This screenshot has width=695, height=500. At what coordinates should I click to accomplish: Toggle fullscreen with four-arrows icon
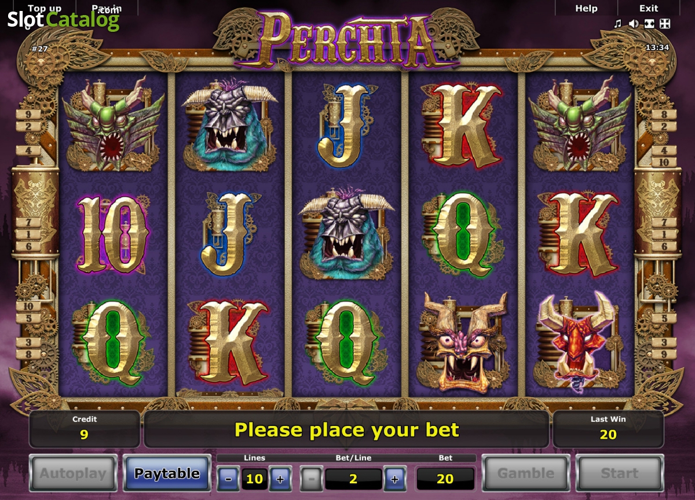665,24
